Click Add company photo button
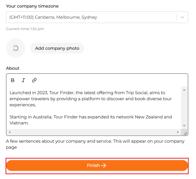Image resolution: width=196 pixels, height=179 pixels. pyautogui.click(x=57, y=48)
